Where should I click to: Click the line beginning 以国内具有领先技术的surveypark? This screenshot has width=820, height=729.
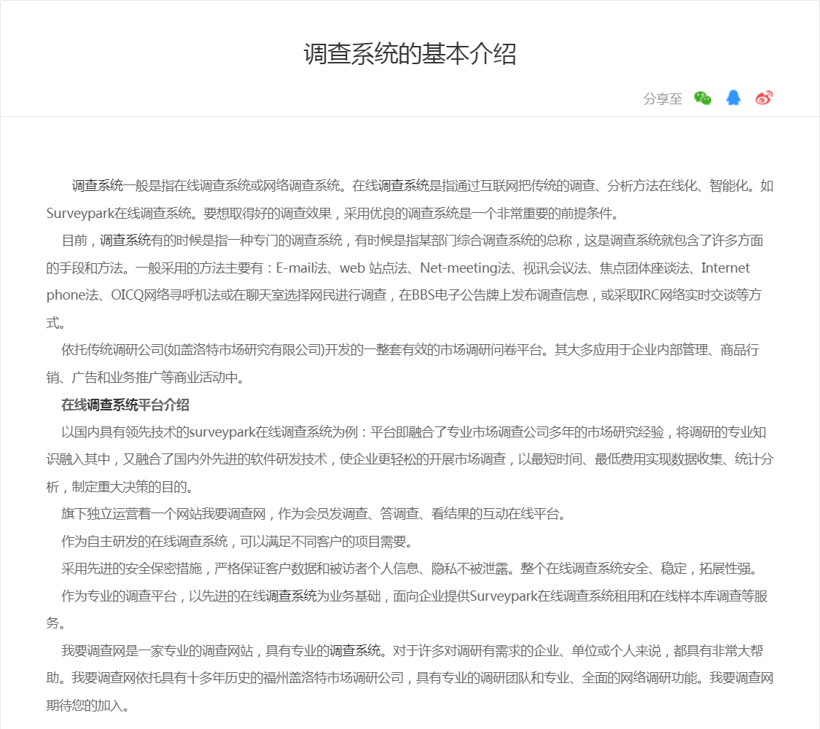[x=414, y=432]
